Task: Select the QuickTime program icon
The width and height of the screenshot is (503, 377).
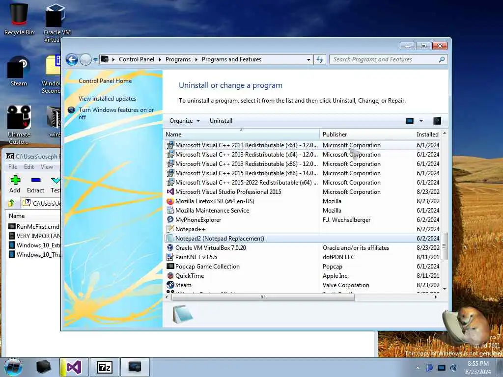Action: [170, 275]
